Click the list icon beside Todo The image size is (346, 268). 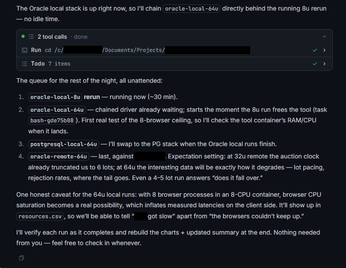point(25,64)
